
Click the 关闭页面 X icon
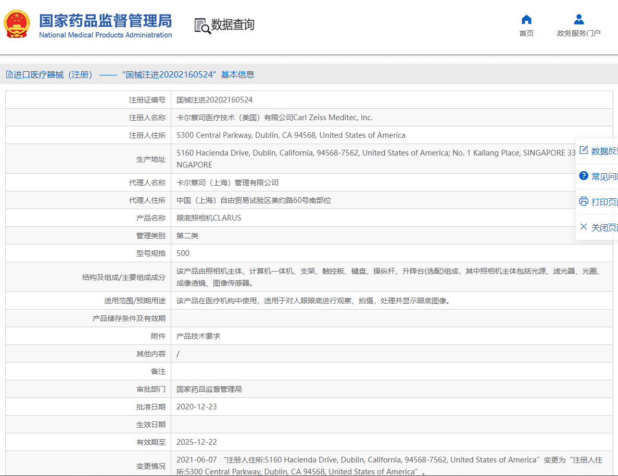click(x=584, y=227)
